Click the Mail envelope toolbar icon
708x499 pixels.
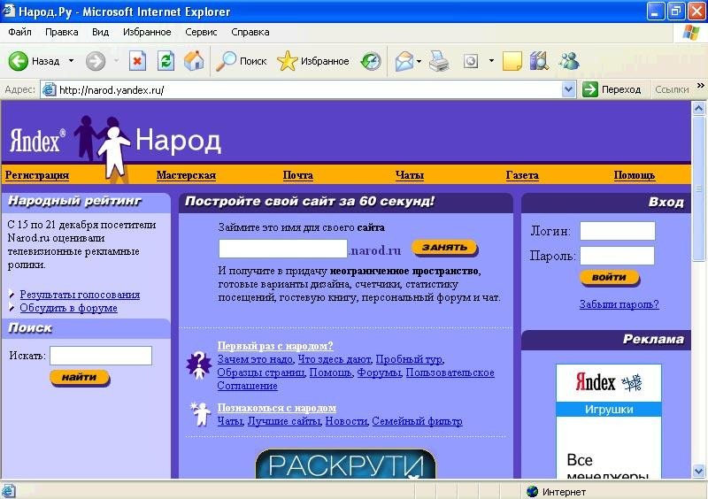point(404,61)
